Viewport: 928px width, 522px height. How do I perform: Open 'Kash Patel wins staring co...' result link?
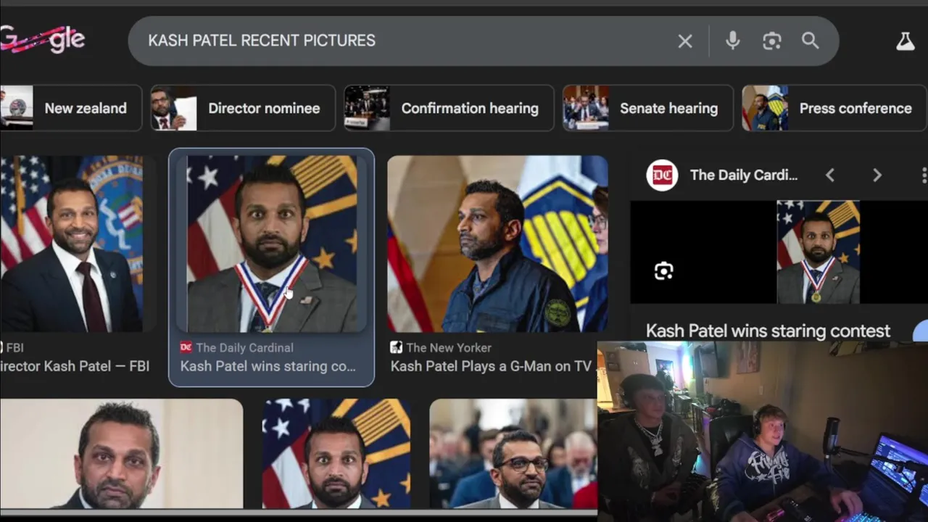click(268, 366)
